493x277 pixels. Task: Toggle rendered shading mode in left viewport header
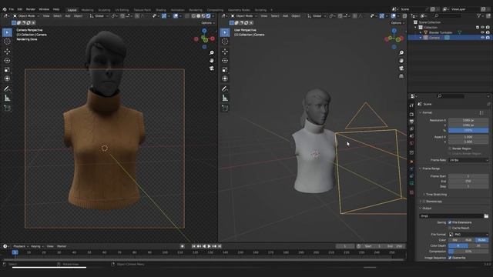(208, 16)
